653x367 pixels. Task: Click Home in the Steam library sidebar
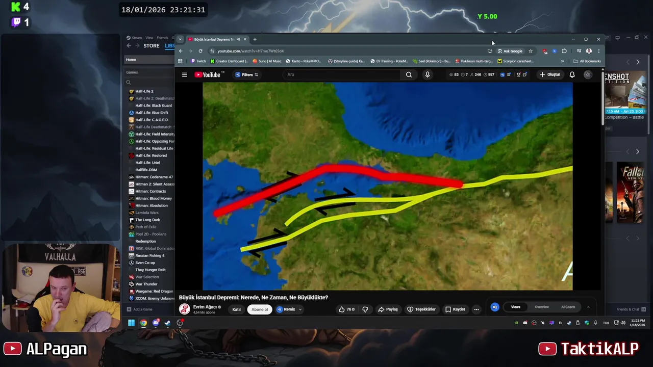[x=131, y=60]
